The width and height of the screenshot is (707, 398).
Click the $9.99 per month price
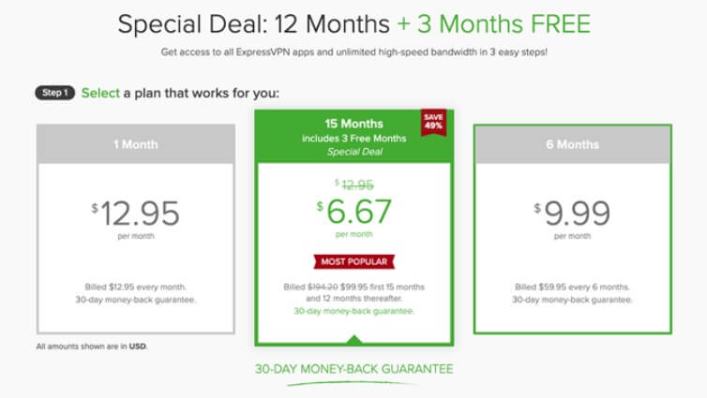coord(573,213)
